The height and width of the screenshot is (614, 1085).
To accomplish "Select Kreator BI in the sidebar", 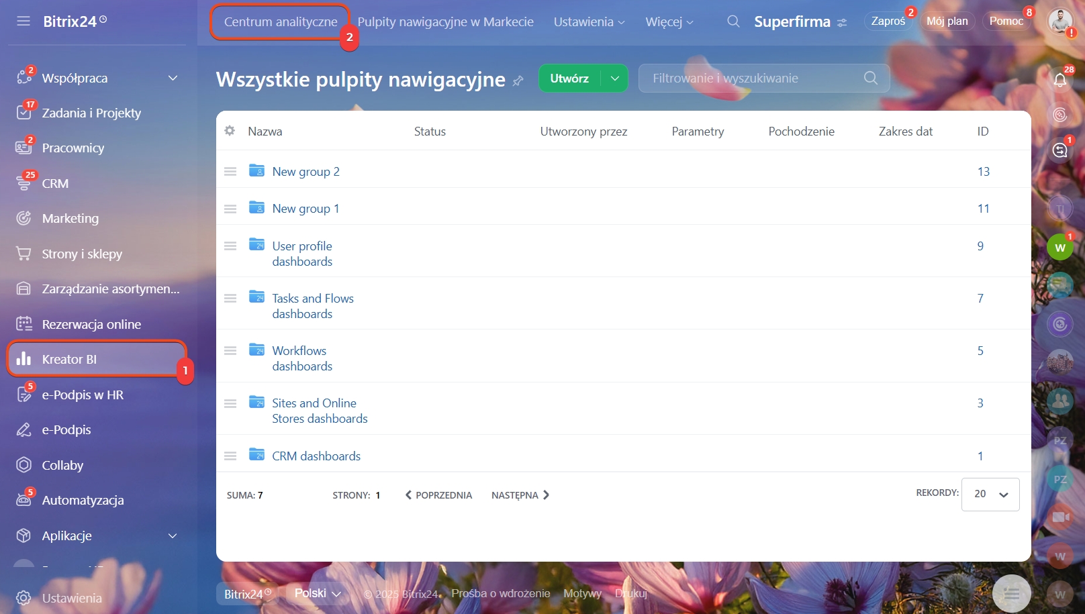I will point(97,359).
